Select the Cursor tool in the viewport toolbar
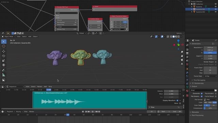 4,46
